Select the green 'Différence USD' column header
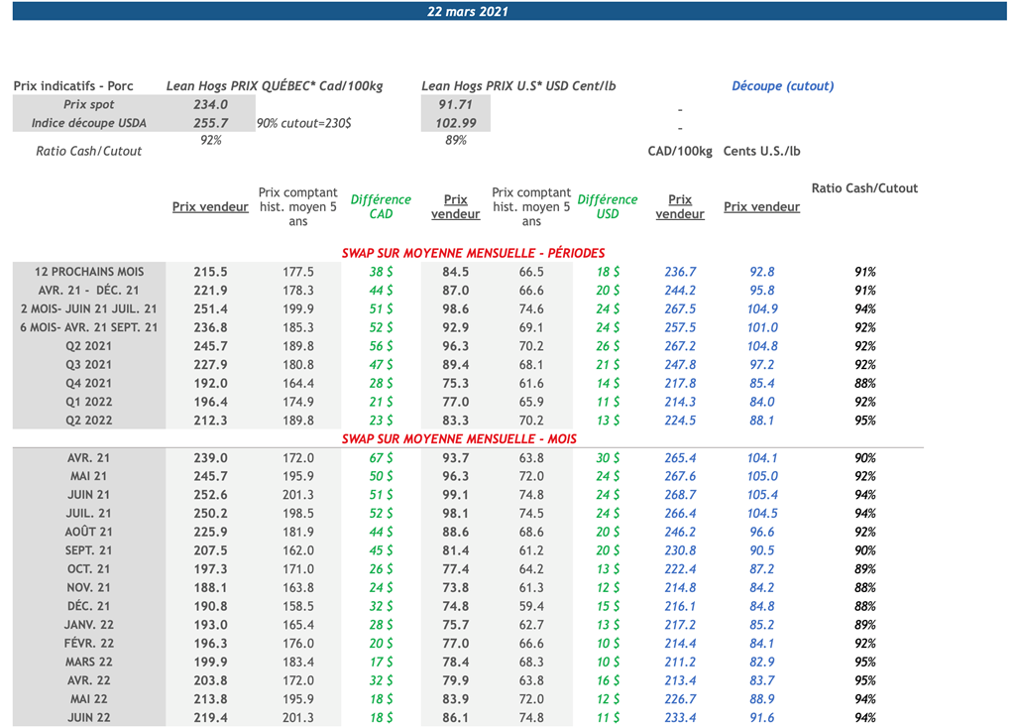This screenshot has width=1015, height=728. pyautogui.click(x=607, y=206)
